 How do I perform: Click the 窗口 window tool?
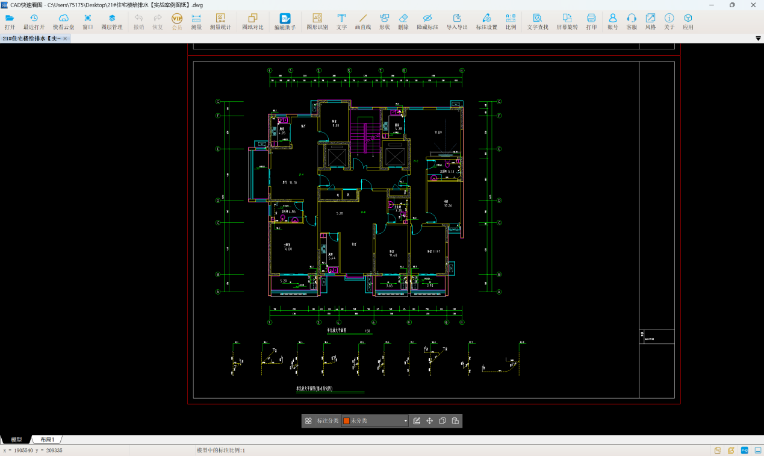[x=88, y=22]
